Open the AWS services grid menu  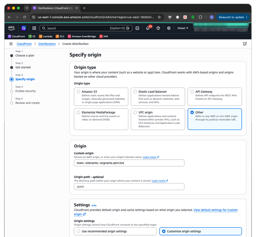point(34,28)
